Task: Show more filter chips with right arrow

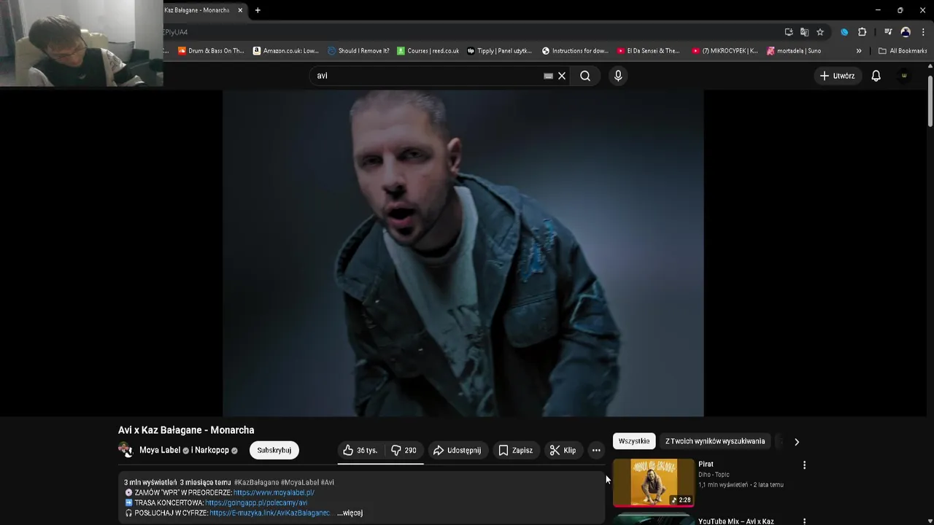Action: (797, 442)
